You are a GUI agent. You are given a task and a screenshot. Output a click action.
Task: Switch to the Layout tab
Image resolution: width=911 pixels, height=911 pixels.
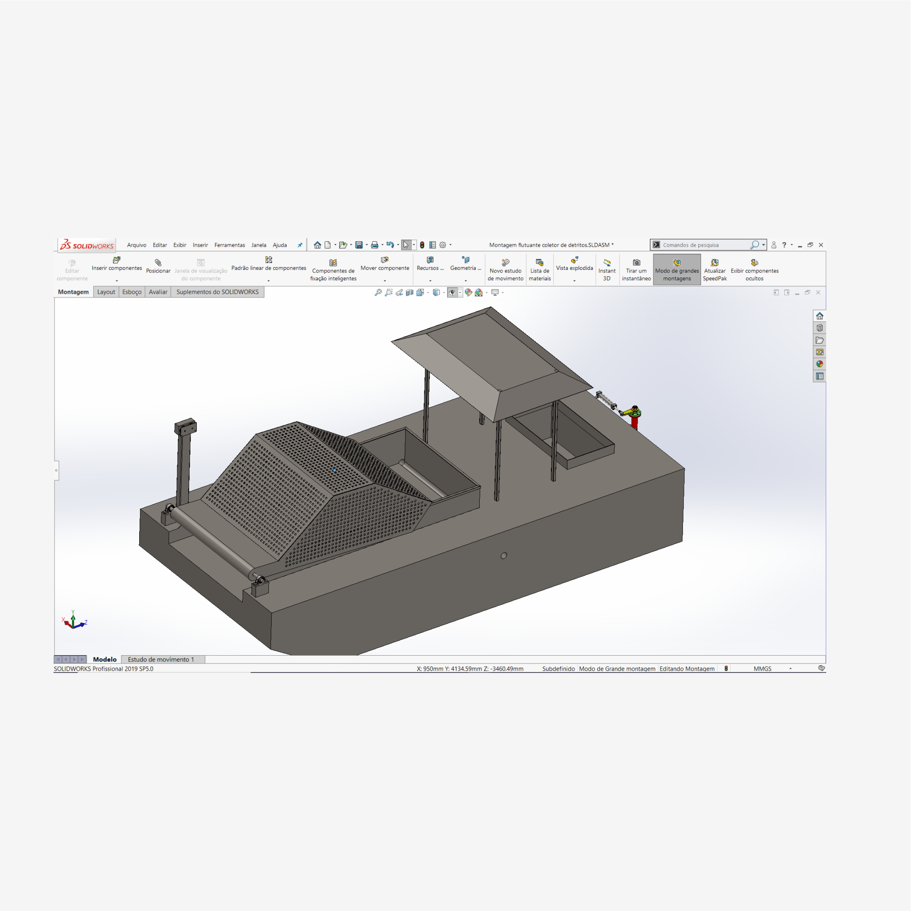coord(106,292)
